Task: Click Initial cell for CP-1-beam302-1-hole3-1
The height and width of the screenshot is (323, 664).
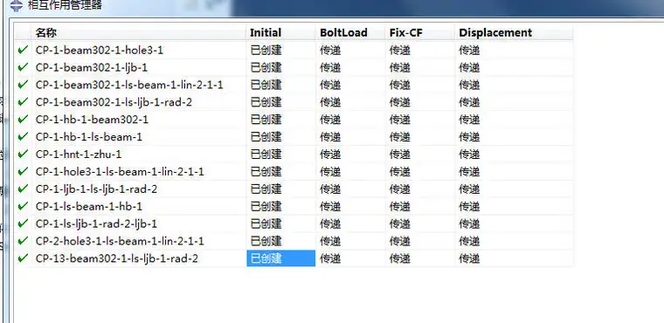Action: [x=281, y=50]
